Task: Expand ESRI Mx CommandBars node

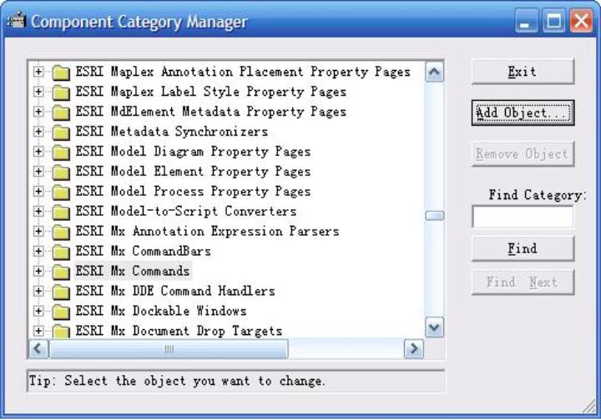Action: coord(38,251)
